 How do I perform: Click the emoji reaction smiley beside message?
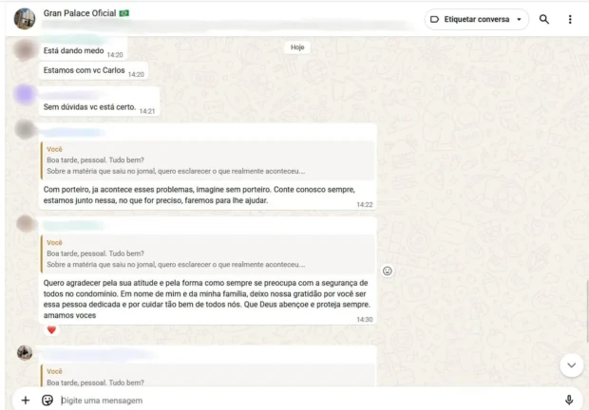[388, 271]
